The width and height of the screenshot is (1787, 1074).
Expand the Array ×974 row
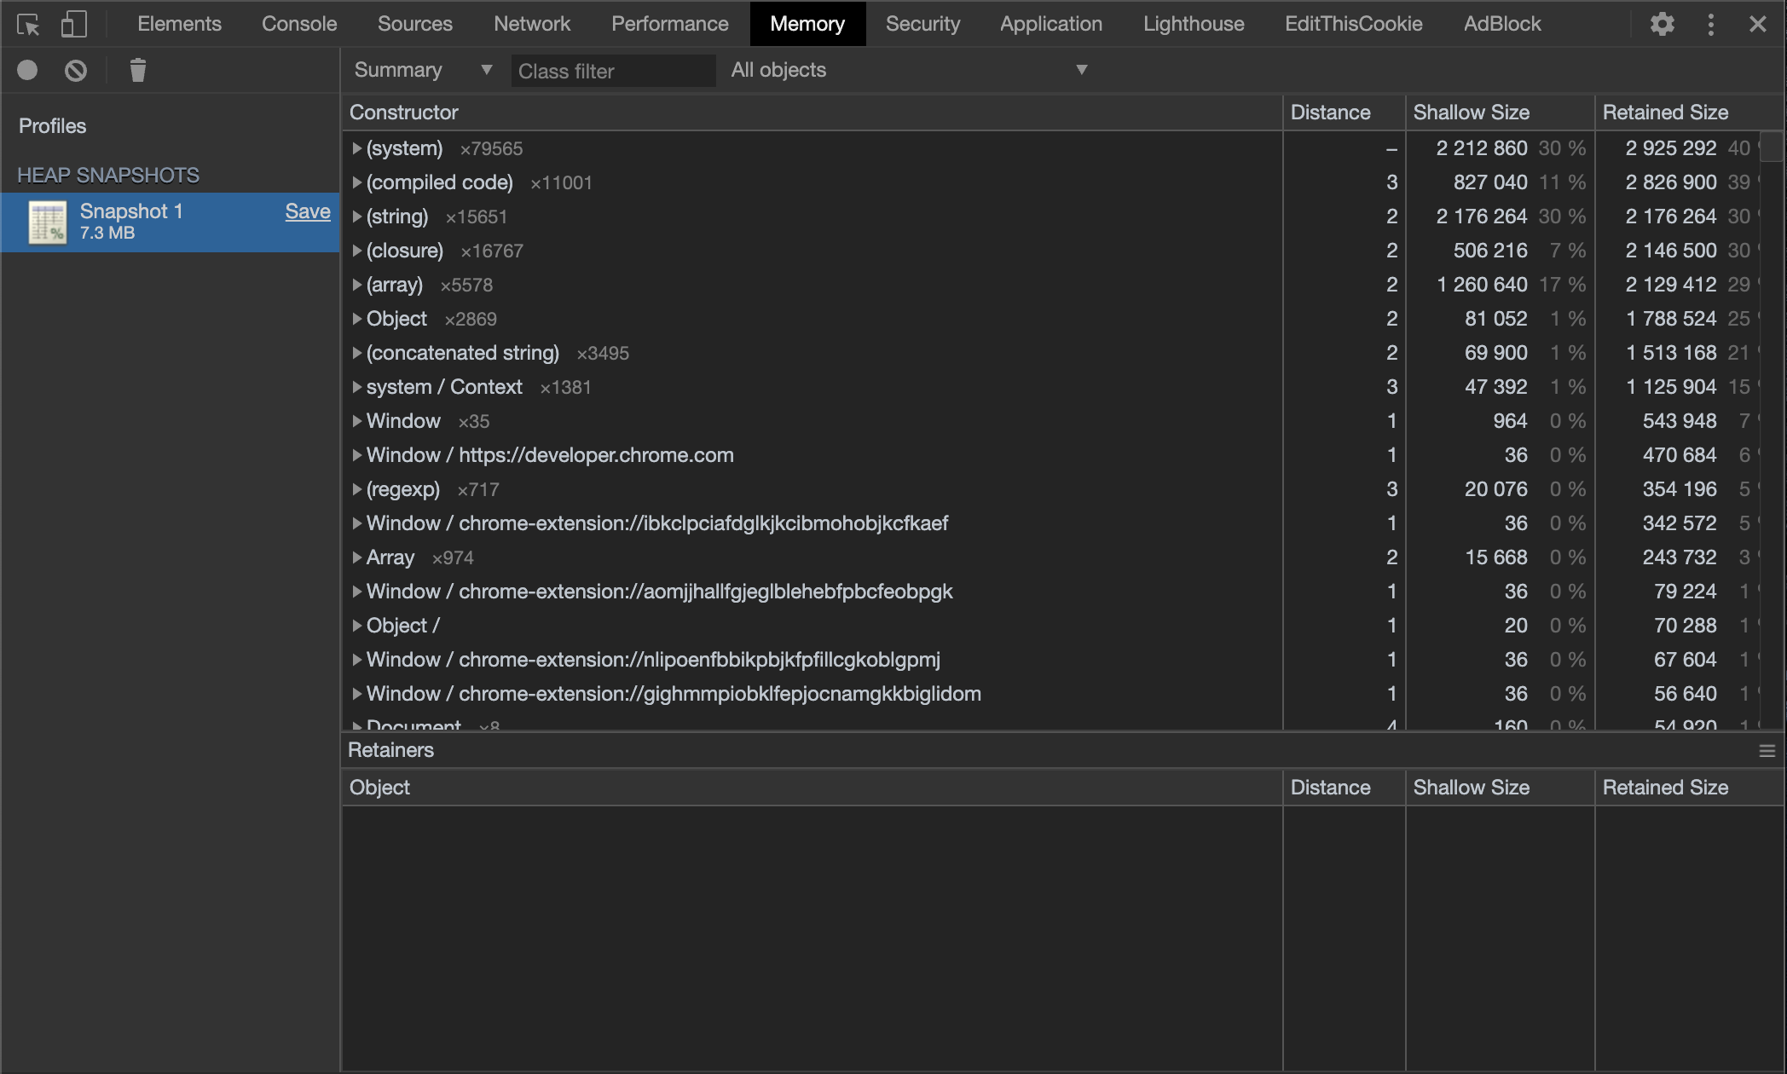point(357,557)
